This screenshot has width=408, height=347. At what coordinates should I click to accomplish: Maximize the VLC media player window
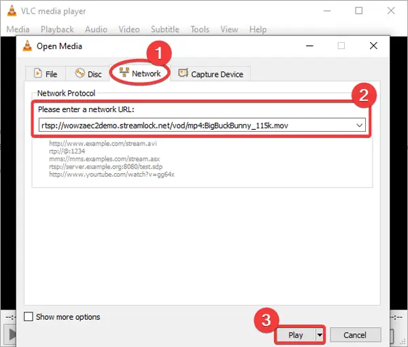359,11
